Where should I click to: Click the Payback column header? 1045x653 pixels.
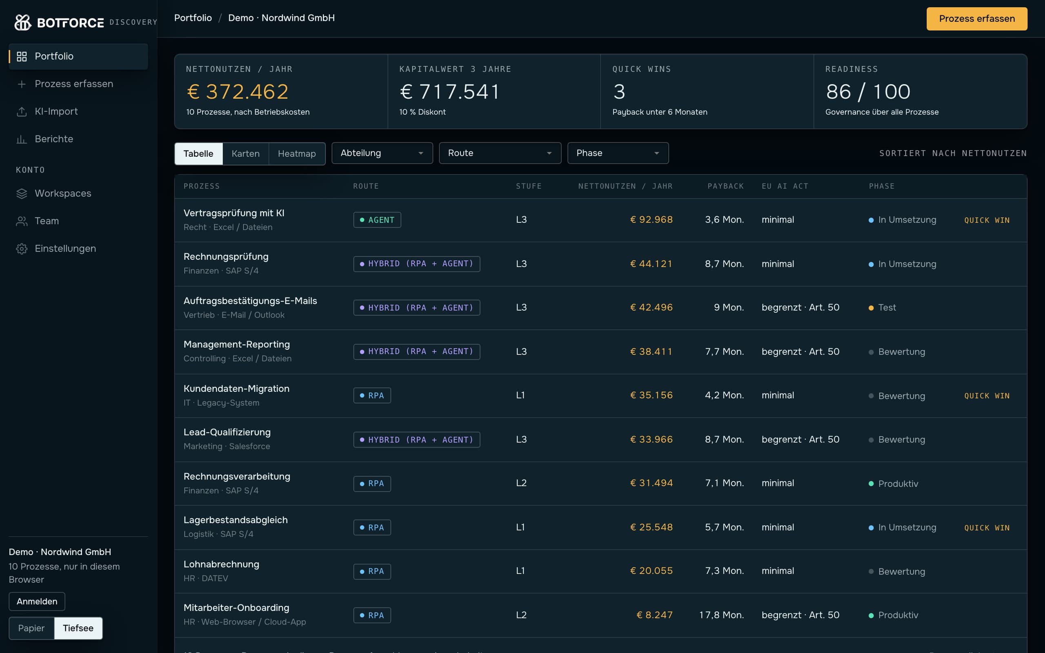(725, 186)
